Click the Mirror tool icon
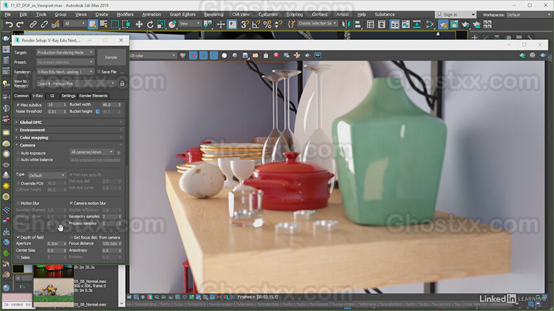The width and height of the screenshot is (554, 311). pos(346,25)
